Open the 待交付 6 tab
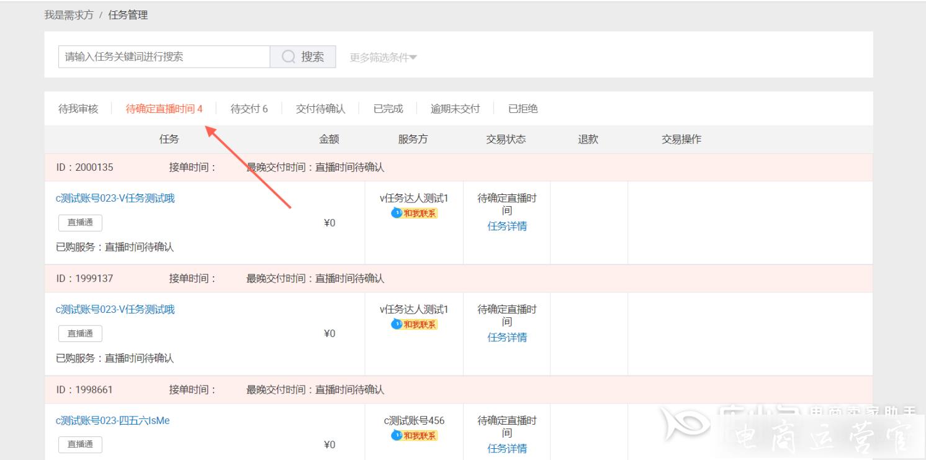The image size is (926, 460). [249, 109]
